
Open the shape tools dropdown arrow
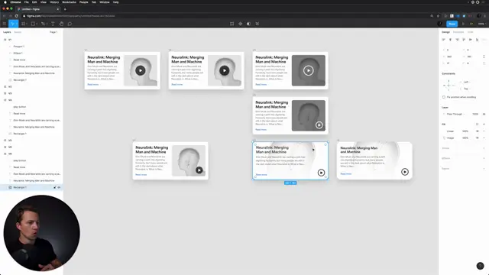37,24
